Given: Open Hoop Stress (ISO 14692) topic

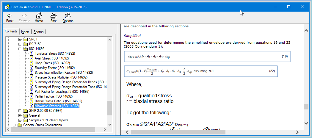Looking at the screenshot, I should point(52,63).
